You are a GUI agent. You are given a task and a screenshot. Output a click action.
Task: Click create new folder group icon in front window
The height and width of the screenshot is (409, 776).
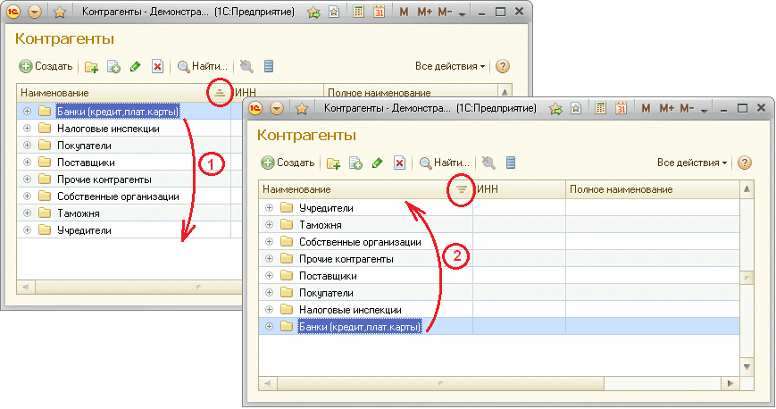coord(333,163)
